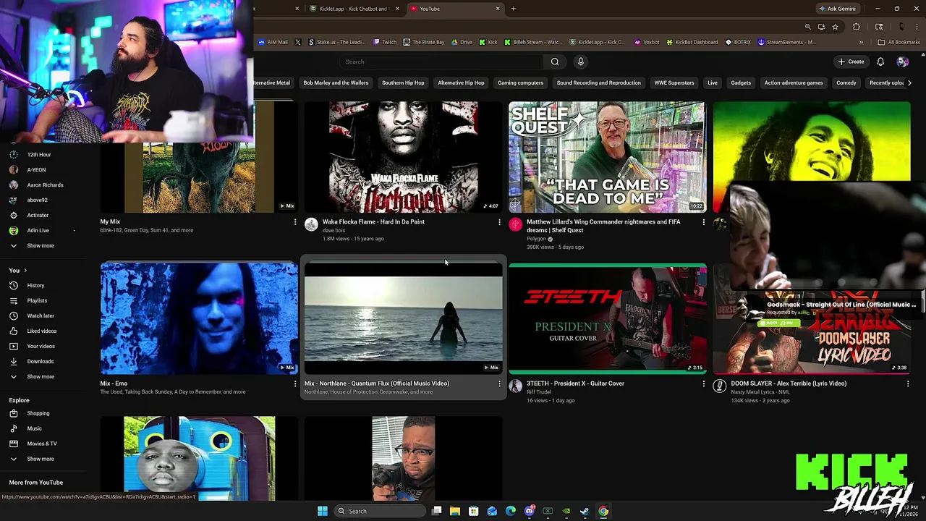Open Steam from the taskbar
This screenshot has height=521, width=926.
[x=585, y=511]
